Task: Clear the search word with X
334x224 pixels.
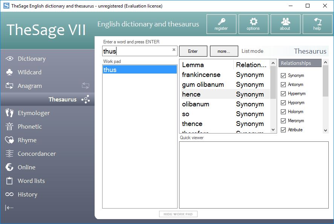Action: tap(174, 50)
